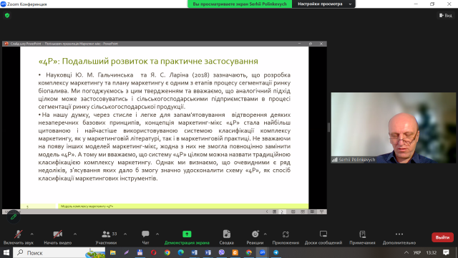The width and height of the screenshot is (458, 258).
Task: Open Microsoft Edge from taskbar
Action: [180, 252]
